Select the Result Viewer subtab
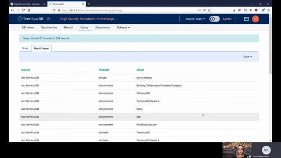This screenshot has width=281, height=158. pos(41,48)
